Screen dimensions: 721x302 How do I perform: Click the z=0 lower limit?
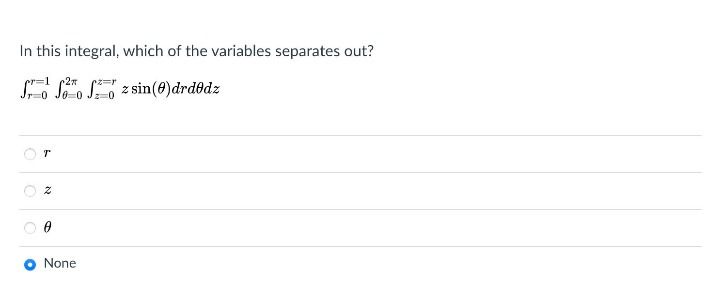(x=103, y=96)
